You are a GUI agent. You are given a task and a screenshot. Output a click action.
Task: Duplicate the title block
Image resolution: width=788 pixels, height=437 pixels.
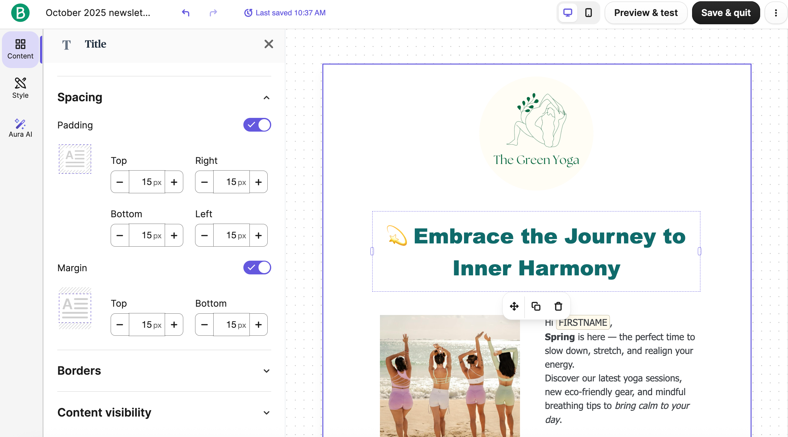(536, 306)
